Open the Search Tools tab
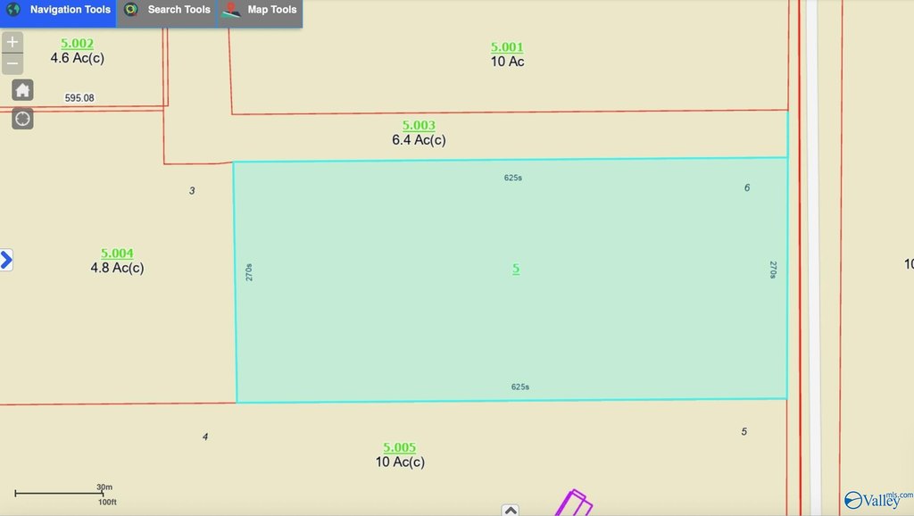 point(179,10)
